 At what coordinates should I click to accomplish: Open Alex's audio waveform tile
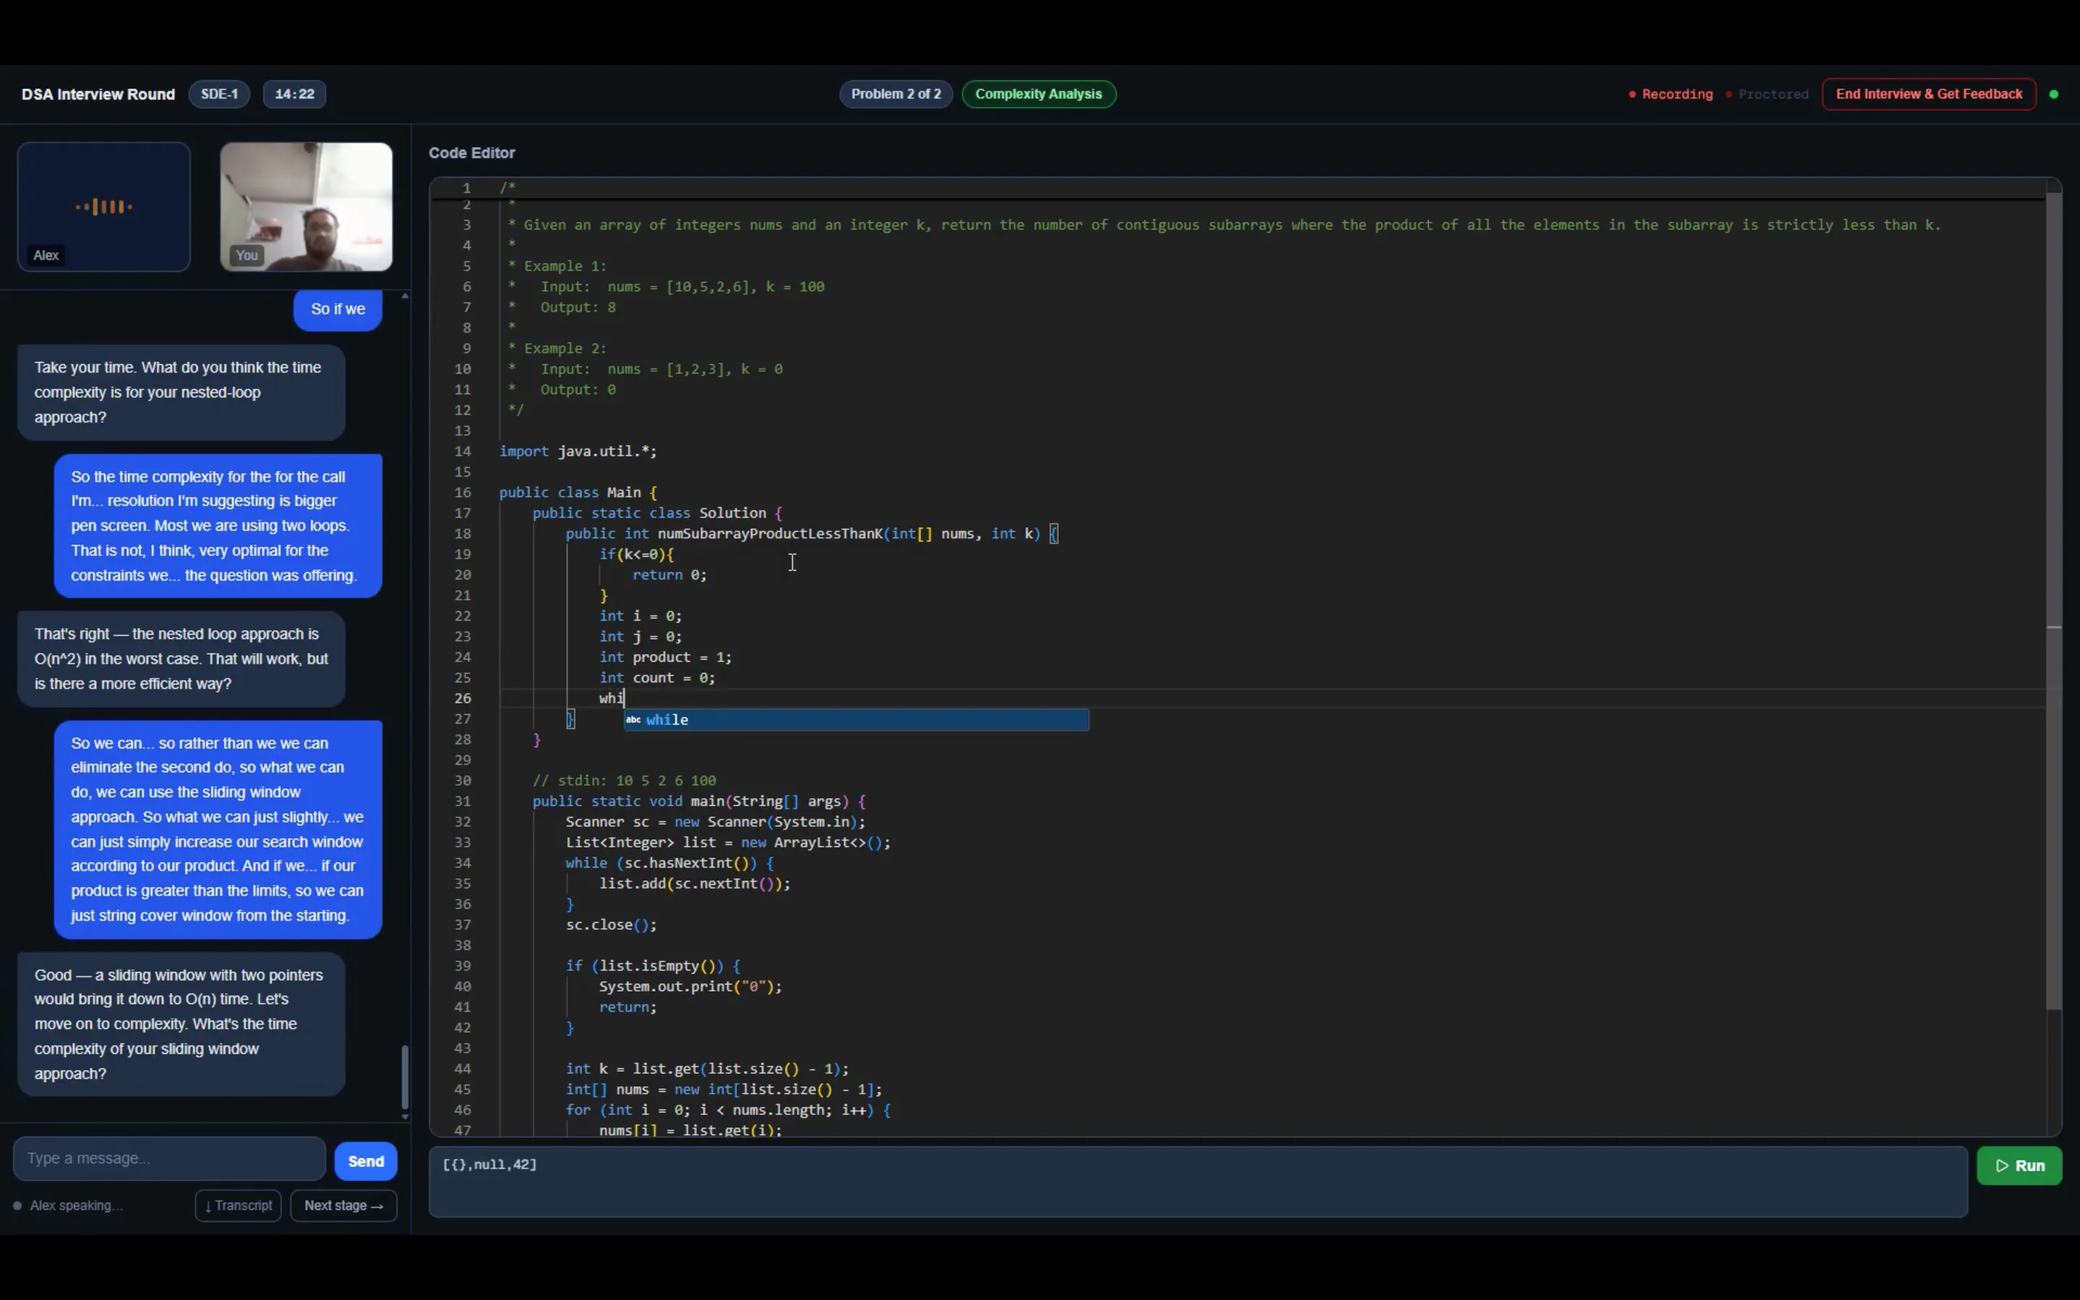point(104,207)
